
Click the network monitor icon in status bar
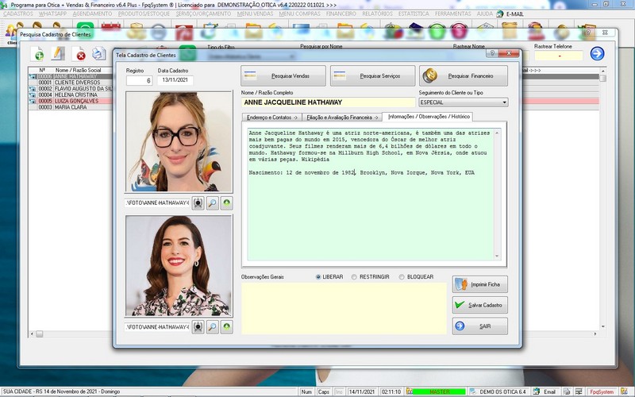coord(578,391)
